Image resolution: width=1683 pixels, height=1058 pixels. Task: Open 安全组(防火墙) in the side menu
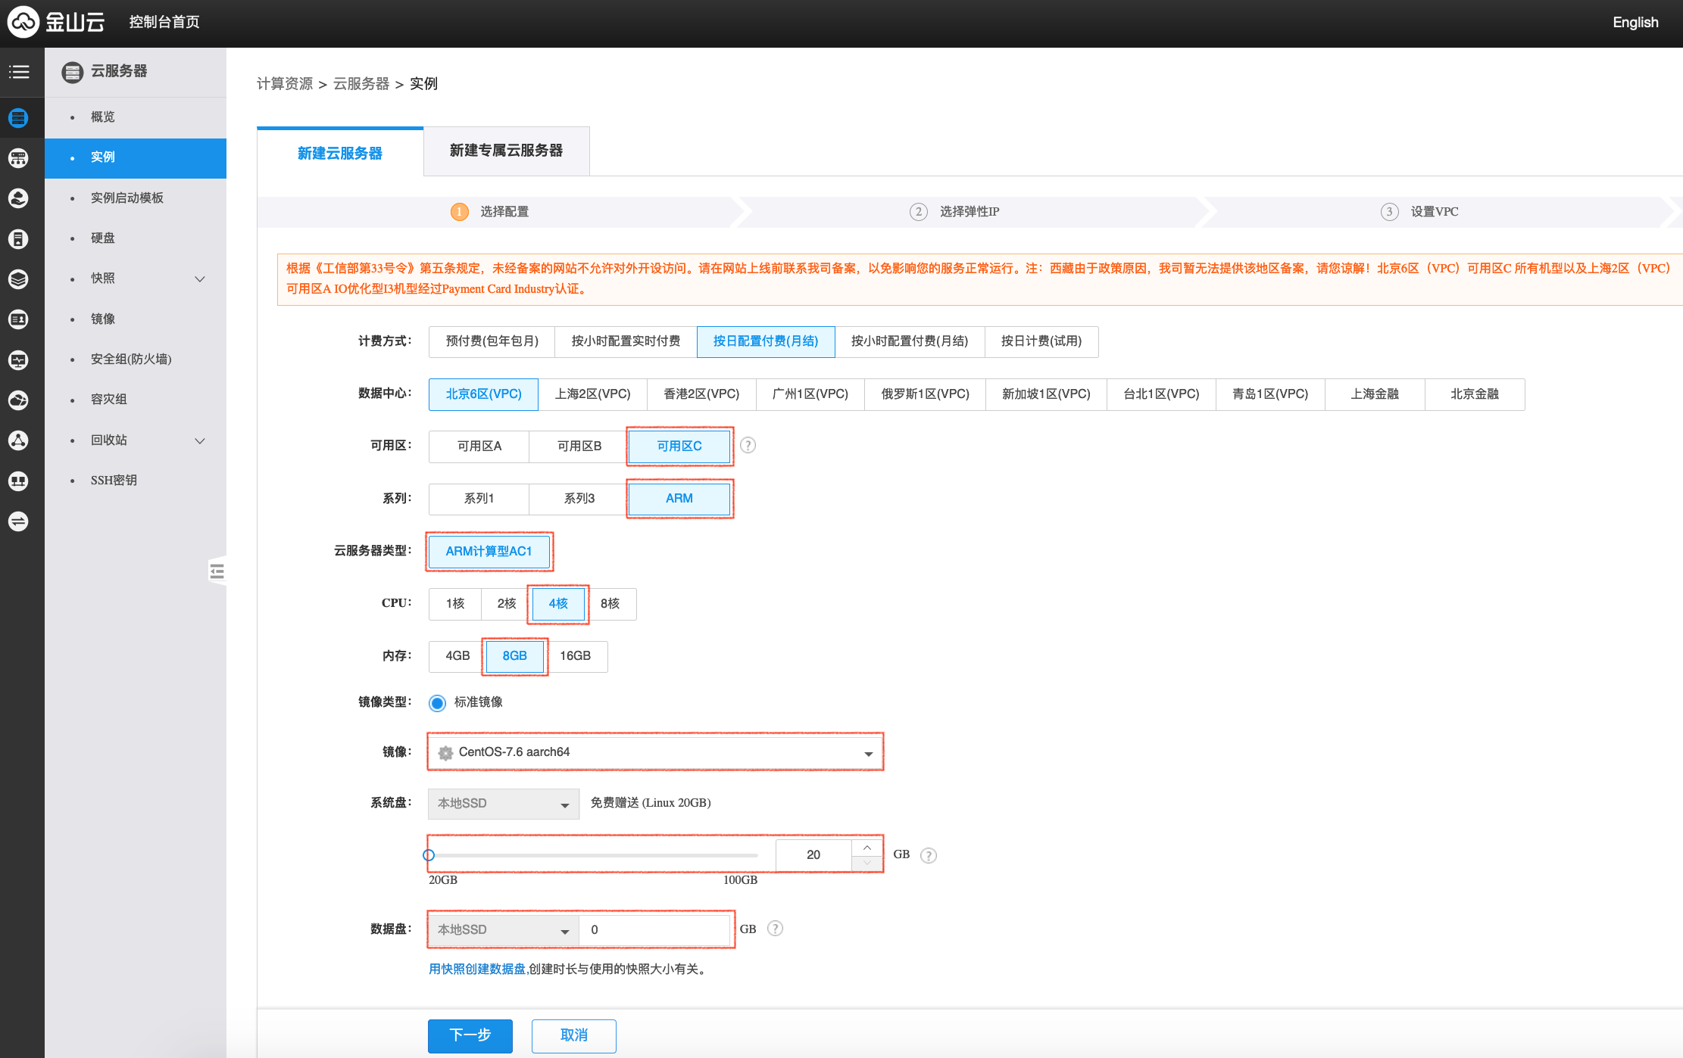(x=131, y=359)
